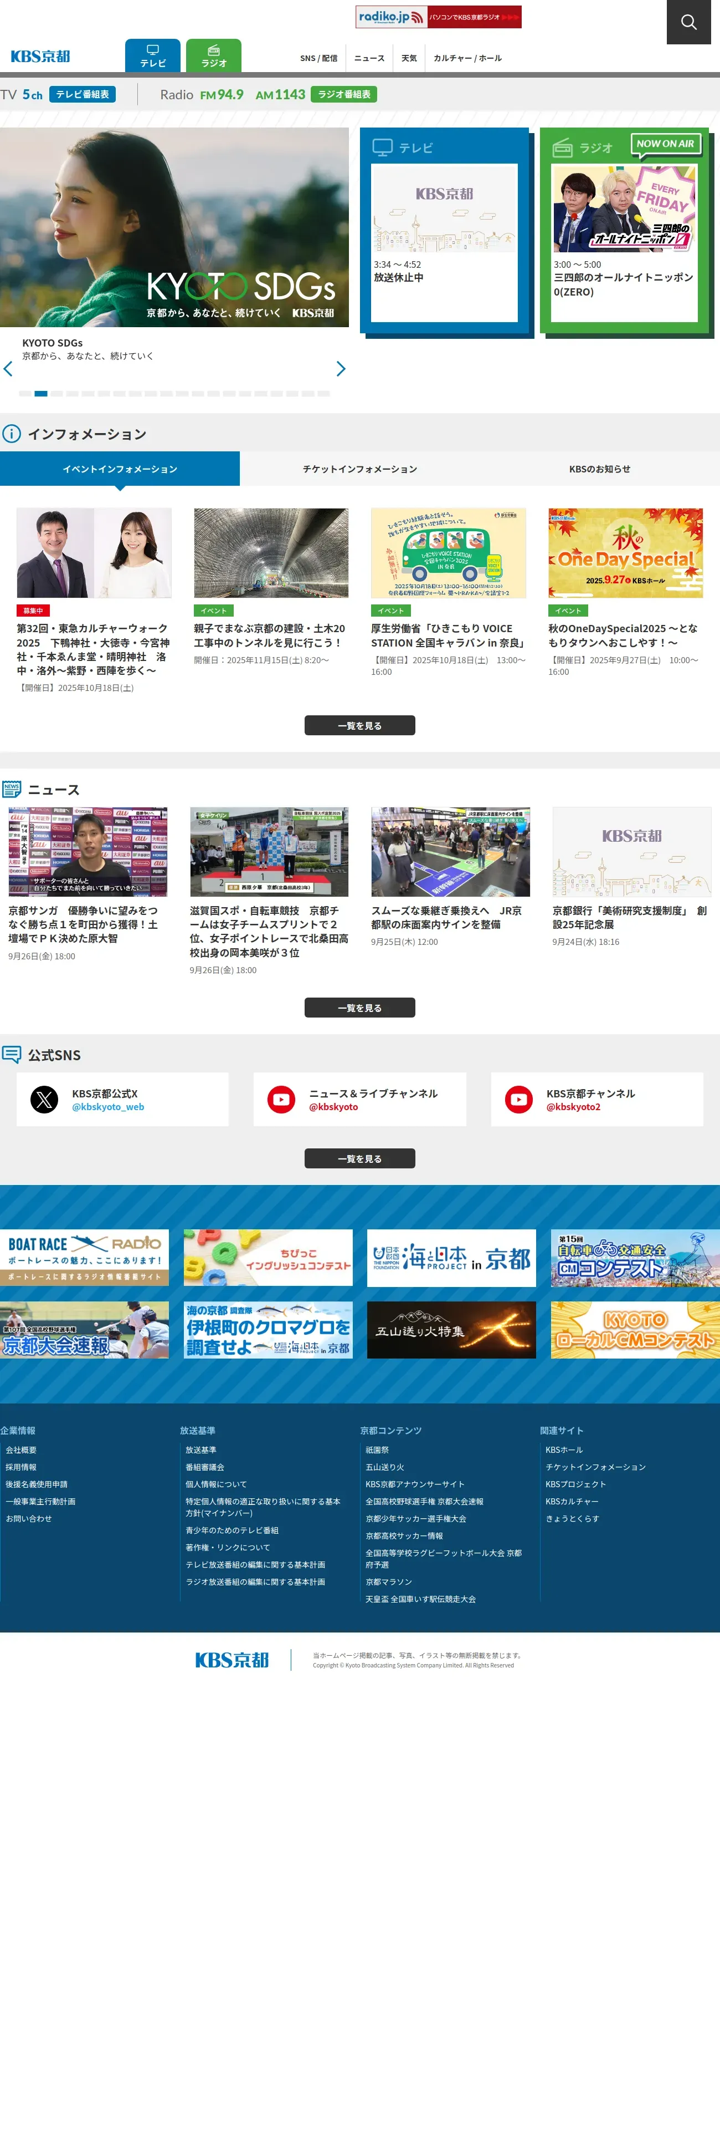Click 一覧を見る under 公式SNS section
This screenshot has height=2136, width=720.
click(359, 1158)
